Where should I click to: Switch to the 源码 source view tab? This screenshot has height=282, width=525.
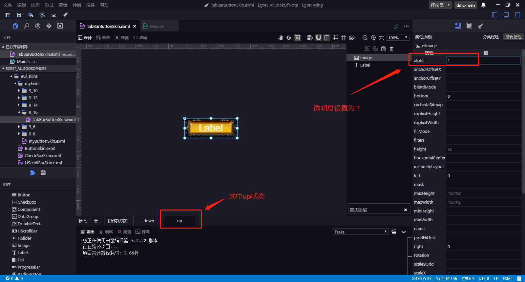tap(140, 38)
